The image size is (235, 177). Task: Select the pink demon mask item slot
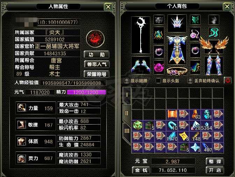pyautogui.click(x=159, y=68)
